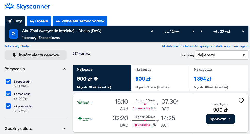Image resolution: width=250 pixels, height=134 pixels.
Task: Open the Sortuj wg Najlepsze dropdown
Action: point(222,55)
